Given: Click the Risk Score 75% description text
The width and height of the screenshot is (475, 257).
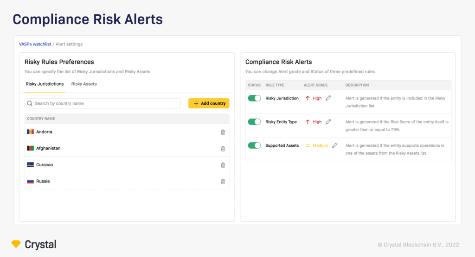Looking at the screenshot, I should click(397, 125).
